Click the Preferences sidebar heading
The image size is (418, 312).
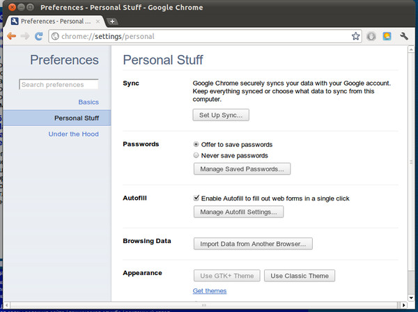click(x=64, y=60)
